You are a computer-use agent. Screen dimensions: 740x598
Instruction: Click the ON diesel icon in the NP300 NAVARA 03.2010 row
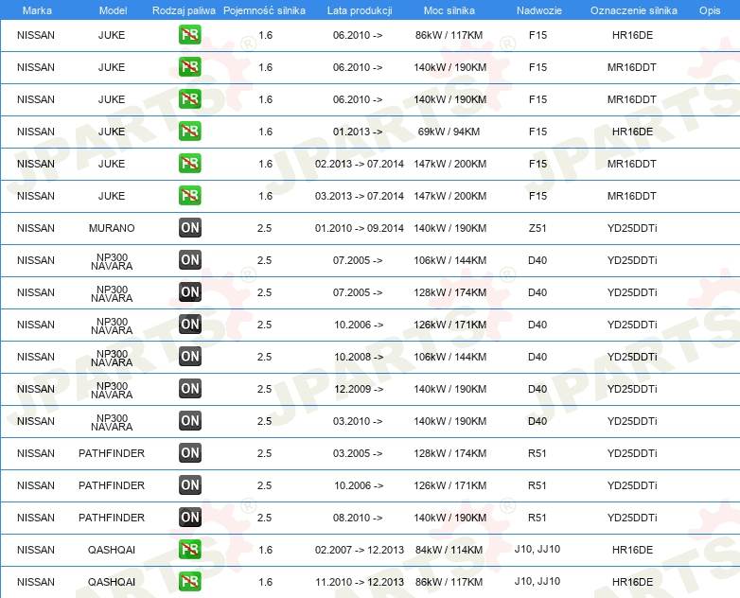189,420
